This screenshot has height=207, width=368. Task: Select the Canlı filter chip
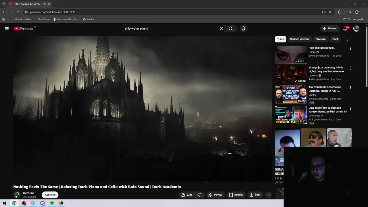(x=336, y=39)
